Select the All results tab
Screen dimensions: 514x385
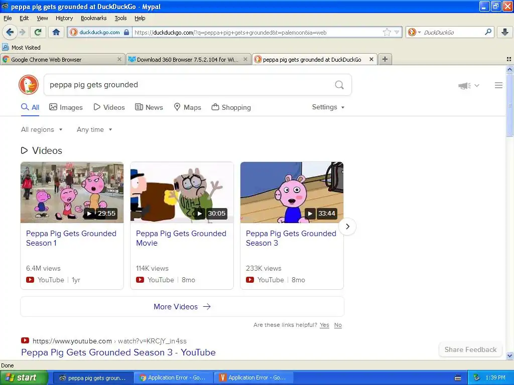pos(30,107)
